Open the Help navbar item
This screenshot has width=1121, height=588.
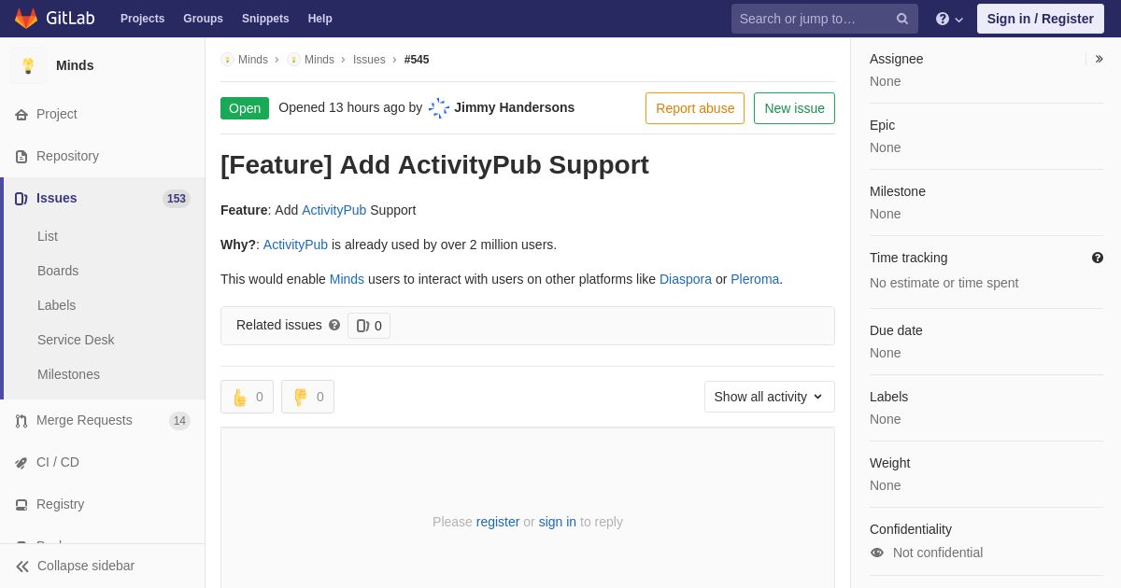point(320,19)
